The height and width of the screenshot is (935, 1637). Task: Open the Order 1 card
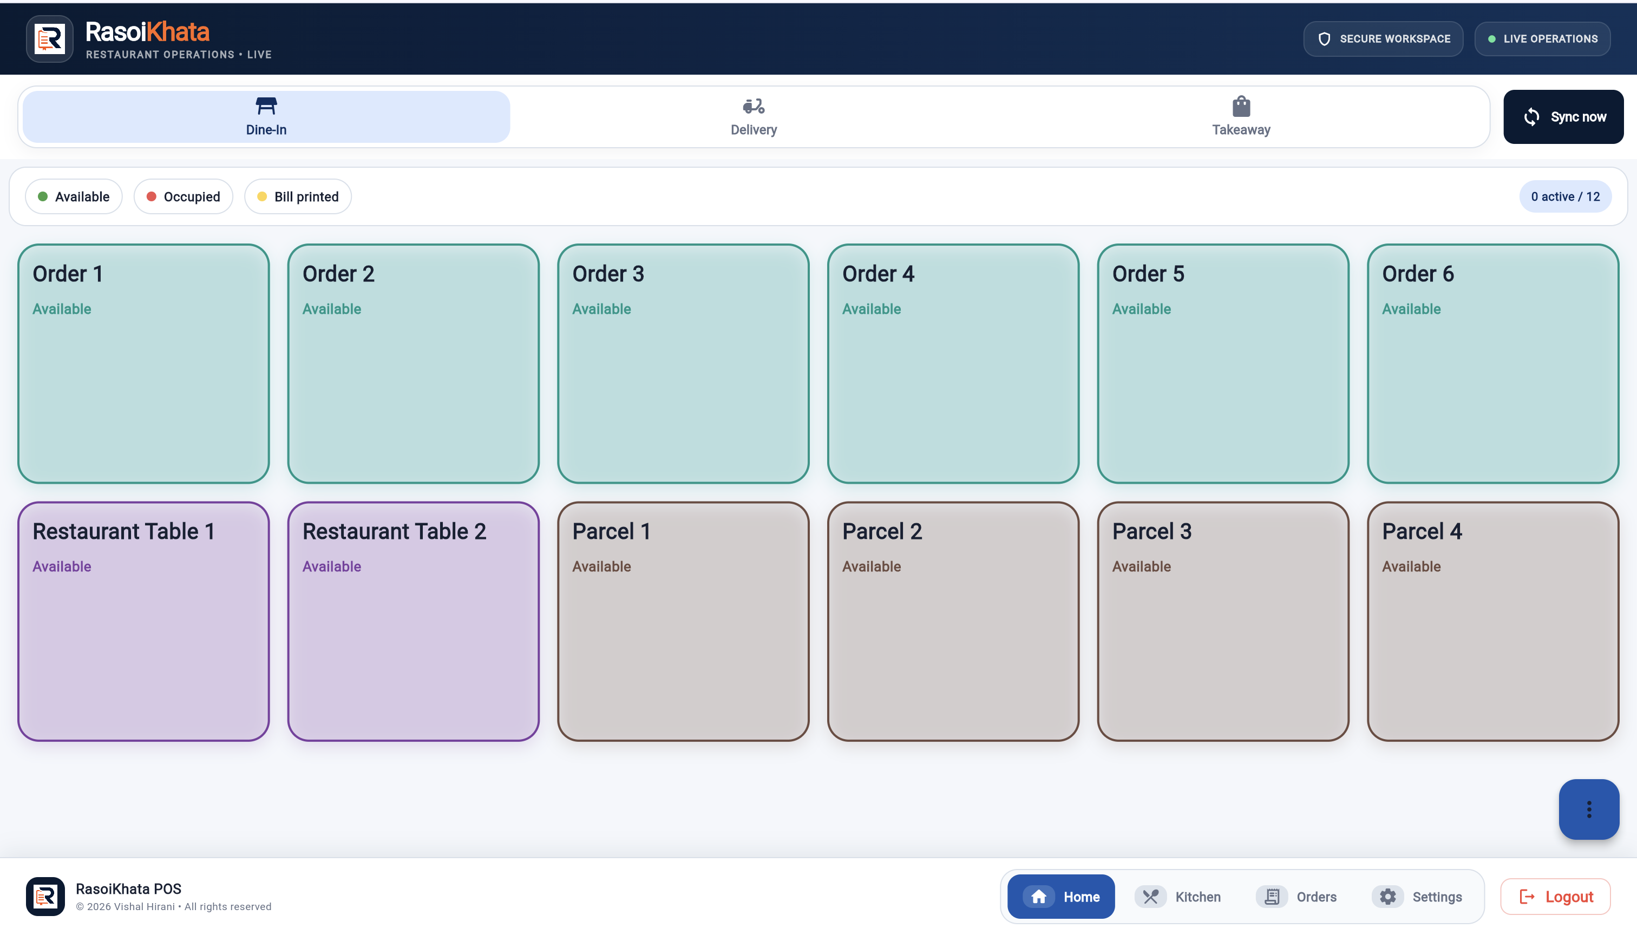[x=143, y=364]
